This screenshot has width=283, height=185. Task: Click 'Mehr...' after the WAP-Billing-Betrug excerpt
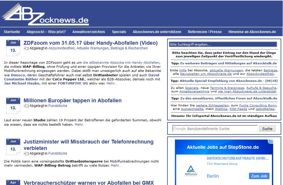(x=116, y=165)
